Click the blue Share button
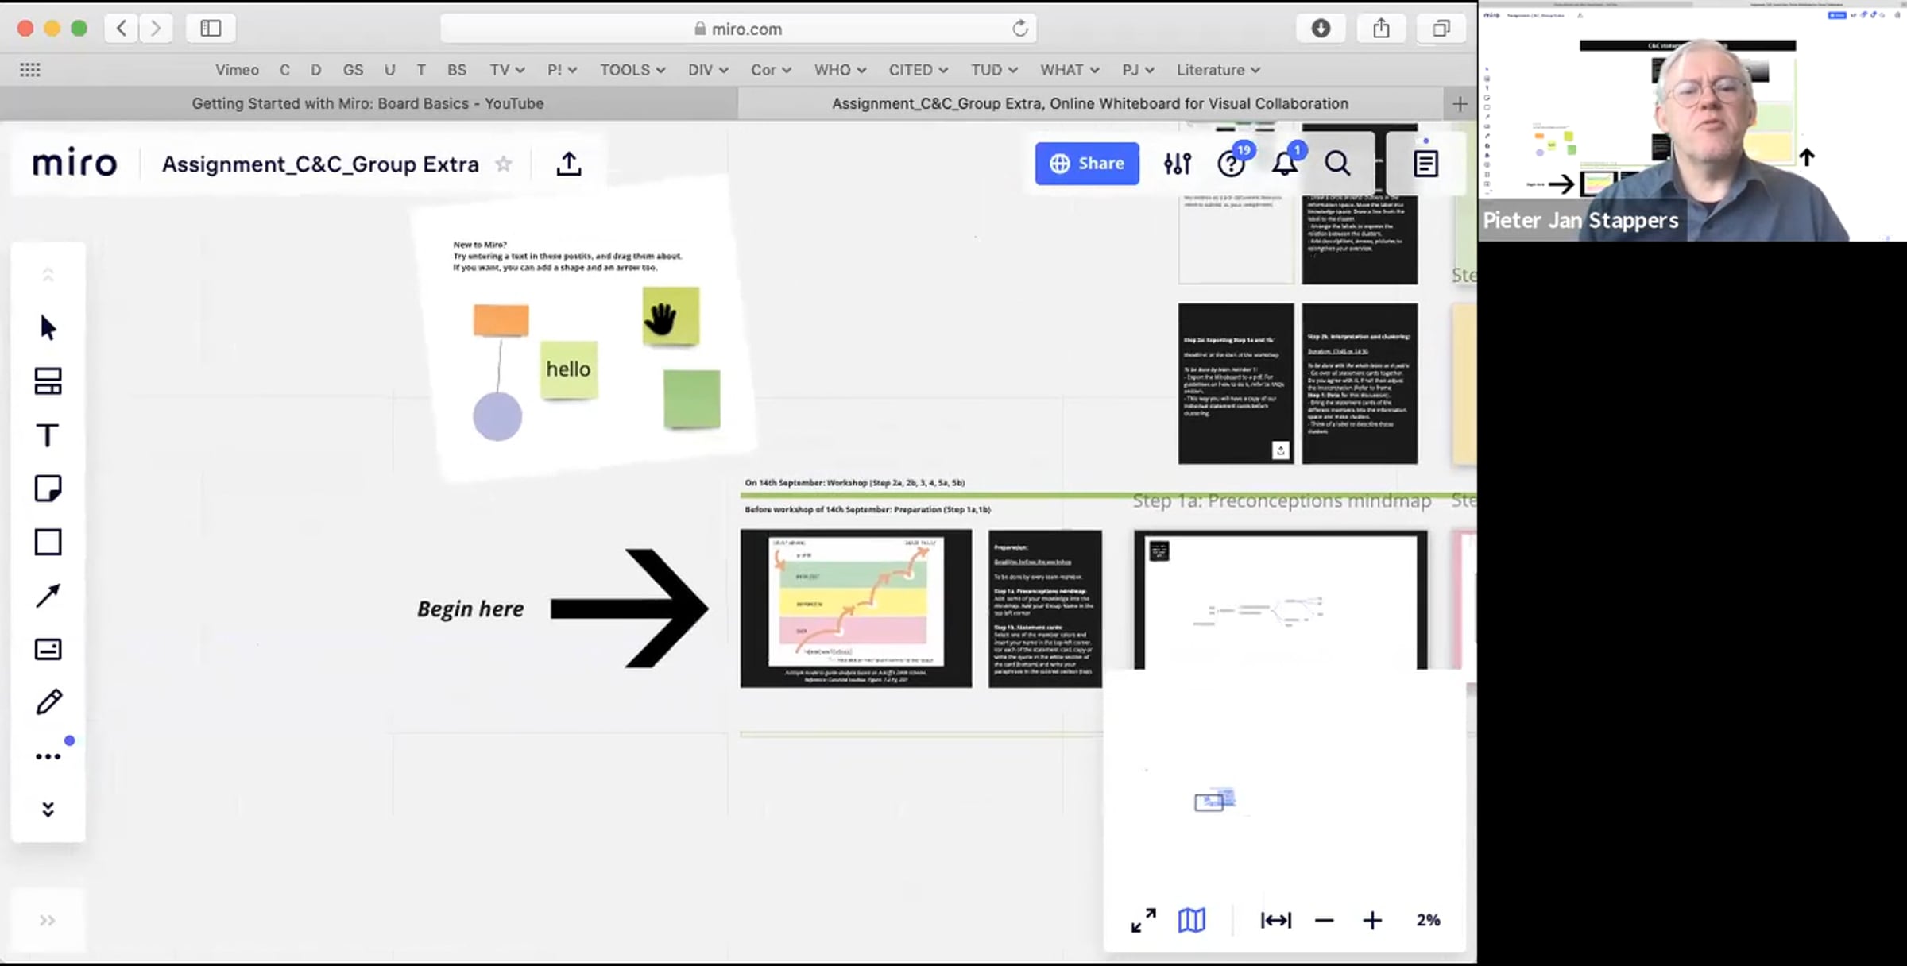Viewport: 1907px width, 966px height. 1086,164
